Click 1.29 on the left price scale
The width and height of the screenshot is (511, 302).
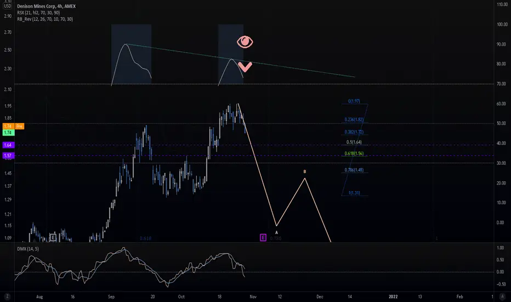8,199
